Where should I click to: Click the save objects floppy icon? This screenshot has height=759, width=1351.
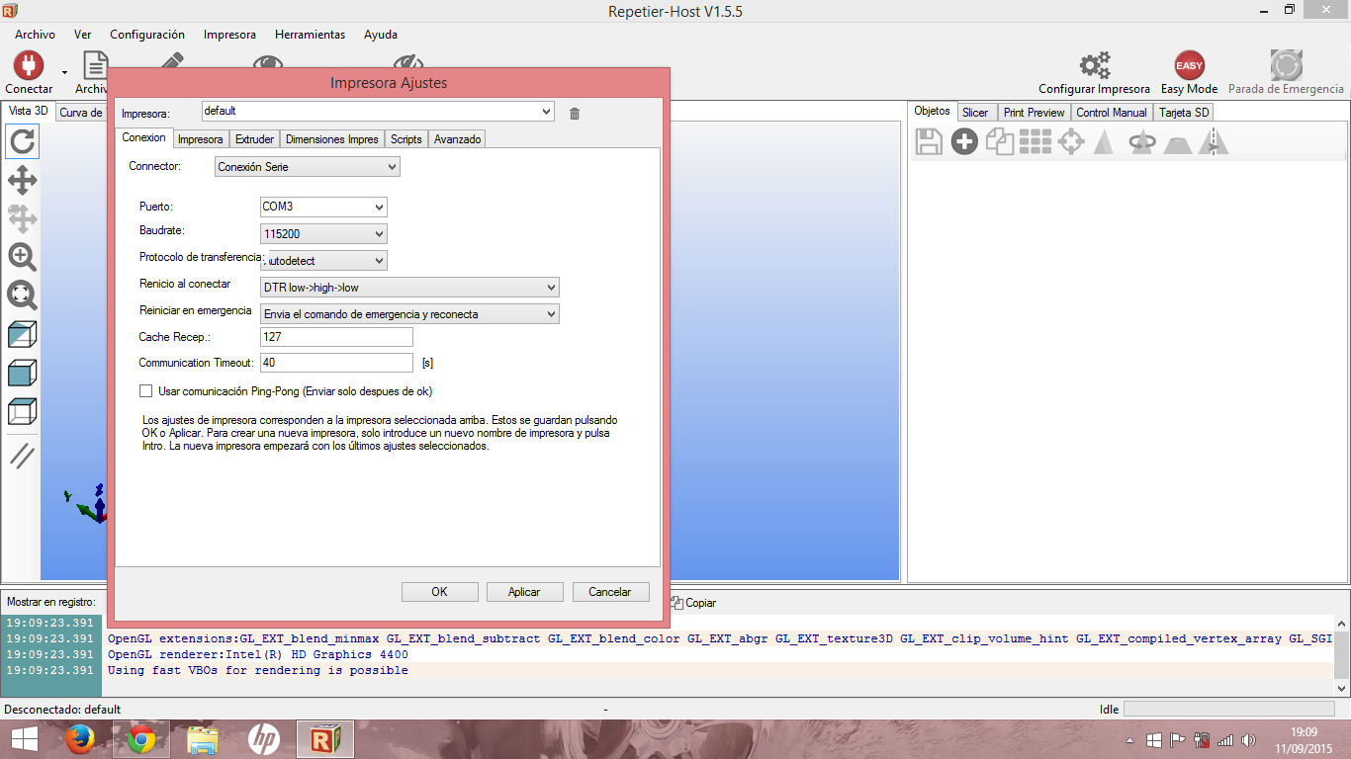[929, 142]
